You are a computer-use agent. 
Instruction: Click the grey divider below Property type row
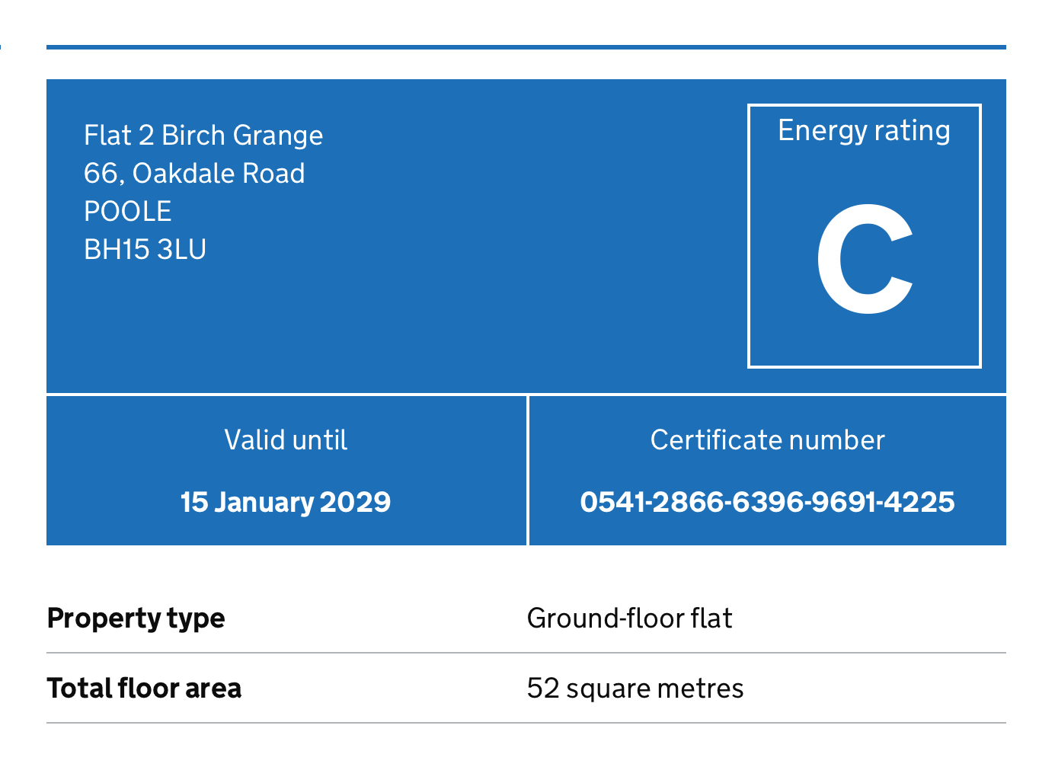point(526,653)
